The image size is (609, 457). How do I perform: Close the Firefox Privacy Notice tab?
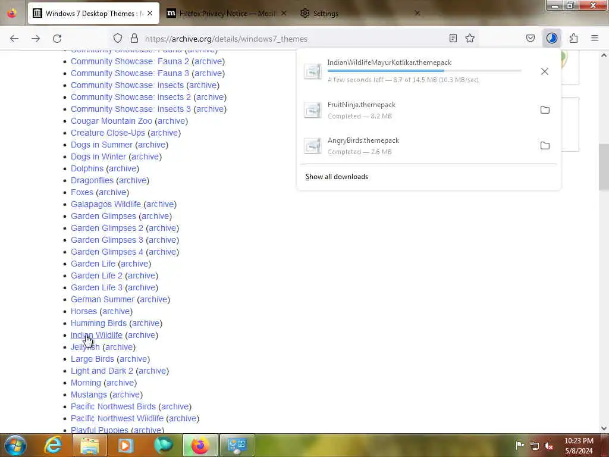pos(284,13)
